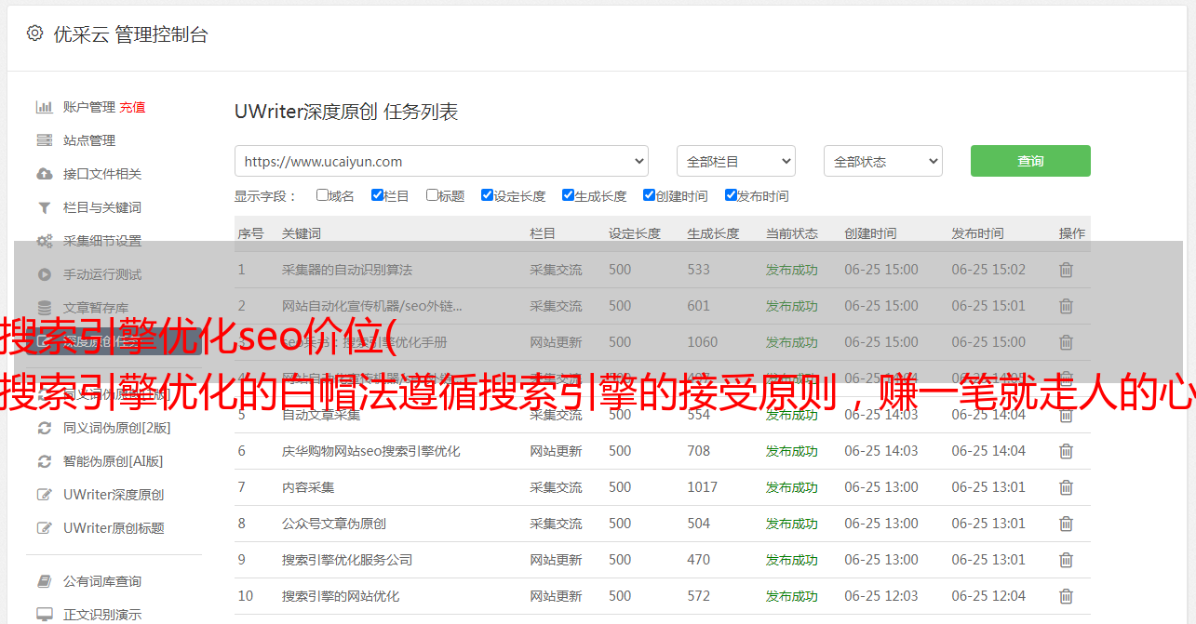Go to 公有词库查询 menu item

(x=102, y=581)
